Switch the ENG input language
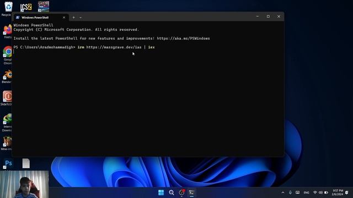The image size is (353, 198). (307, 193)
